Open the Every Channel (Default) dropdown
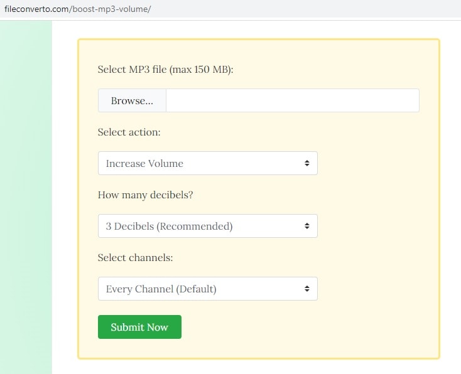461x374 pixels. 201,289
